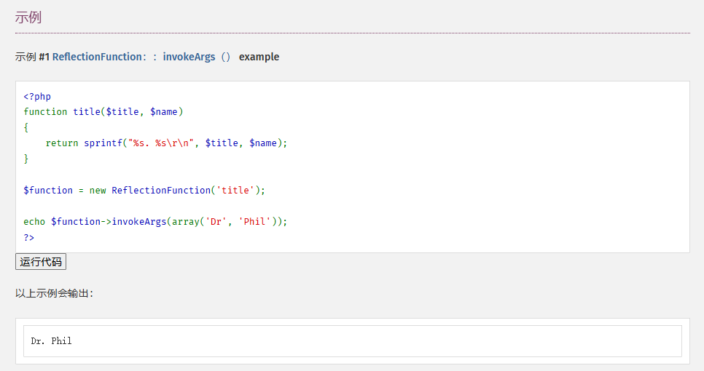Click the echo keyword in the code

point(34,222)
